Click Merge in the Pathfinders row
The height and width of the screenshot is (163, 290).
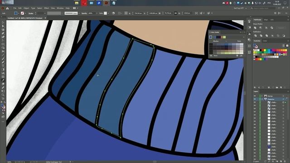[x=266, y=35]
